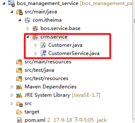Click the target folder icon
Image resolution: width=135 pixels, height=123 pixels.
(19, 112)
